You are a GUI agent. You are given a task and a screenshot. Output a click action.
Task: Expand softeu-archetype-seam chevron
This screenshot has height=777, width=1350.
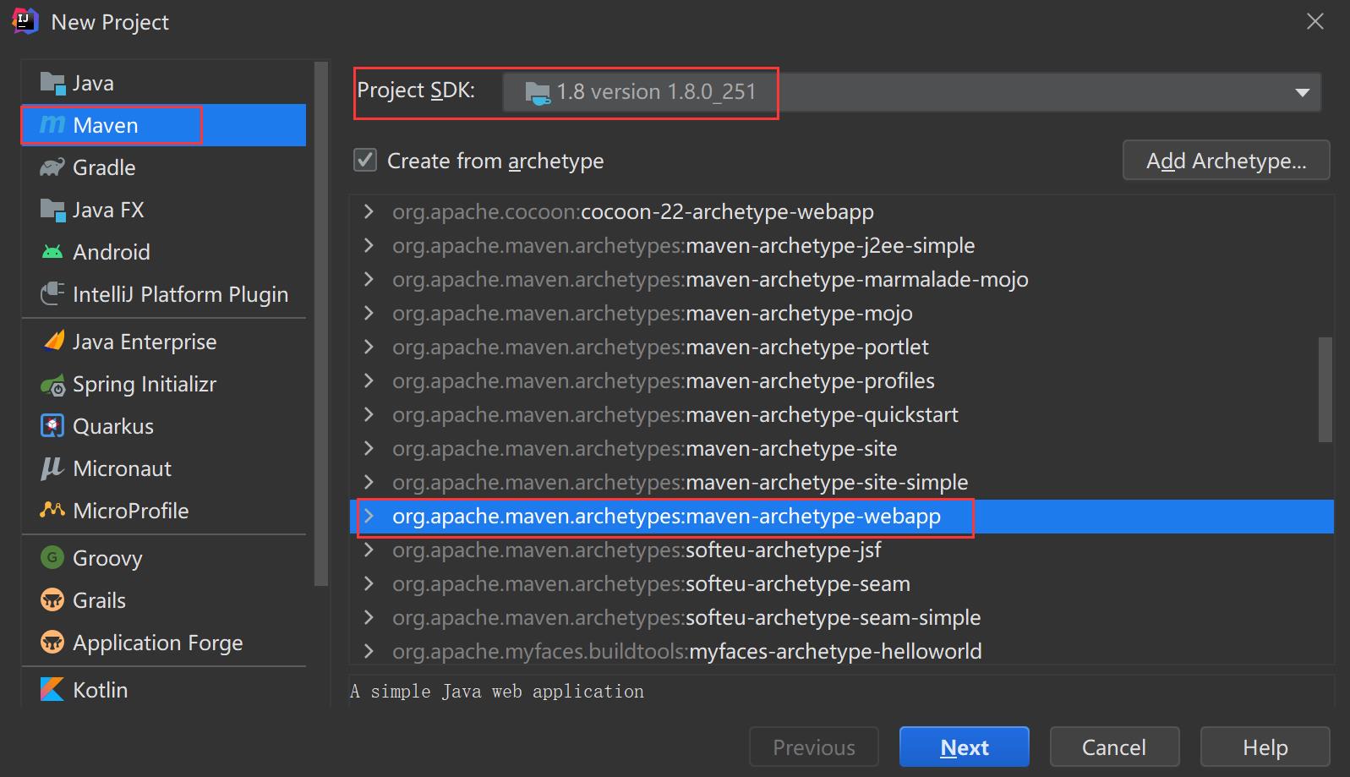point(369,583)
